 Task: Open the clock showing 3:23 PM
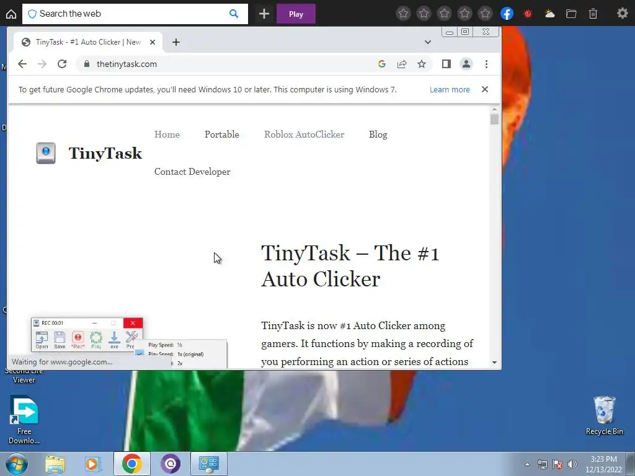[x=603, y=464]
